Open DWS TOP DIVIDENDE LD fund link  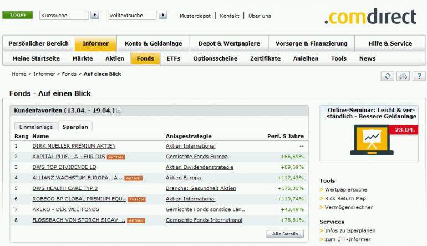tap(64, 167)
